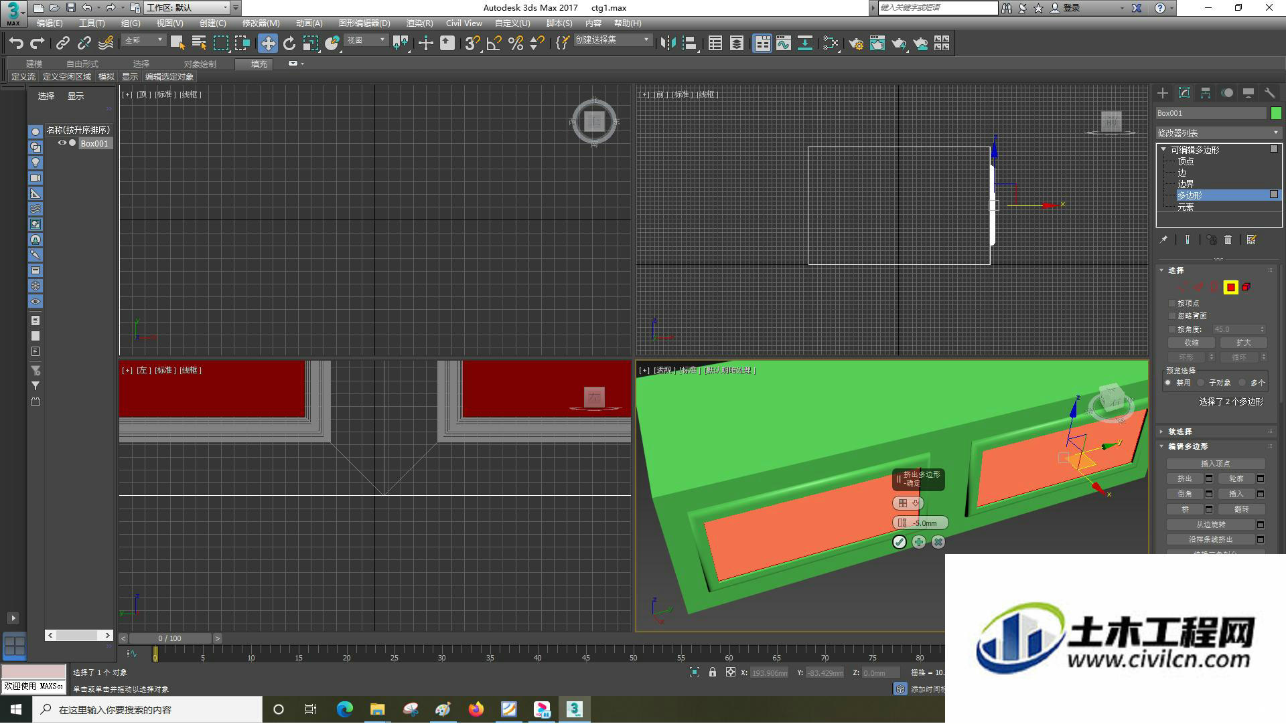1286x724 pixels.
Task: Enable the 按角度 checkbox
Action: (1172, 329)
